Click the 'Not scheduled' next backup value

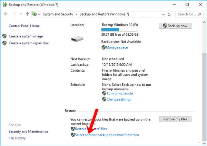113,59
